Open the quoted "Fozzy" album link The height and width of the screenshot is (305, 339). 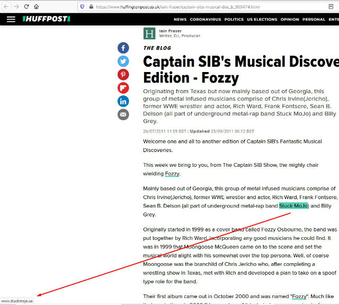click(299, 297)
